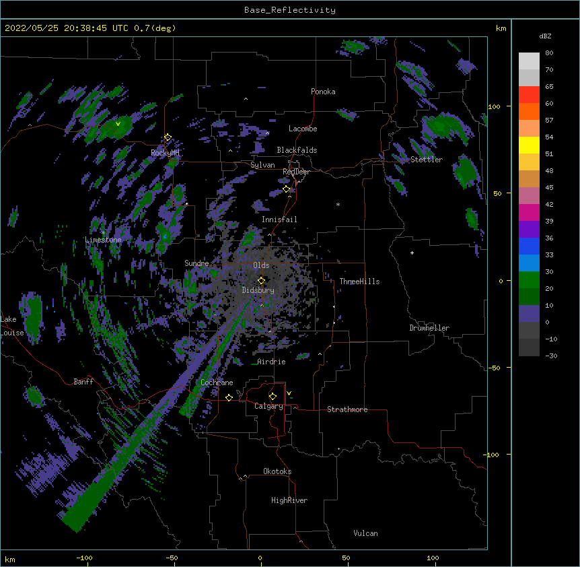Select the Drumheller label
Screen dimensions: 580x567
click(x=429, y=328)
